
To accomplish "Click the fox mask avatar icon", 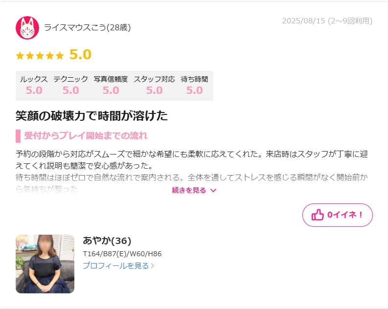I will [x=27, y=28].
